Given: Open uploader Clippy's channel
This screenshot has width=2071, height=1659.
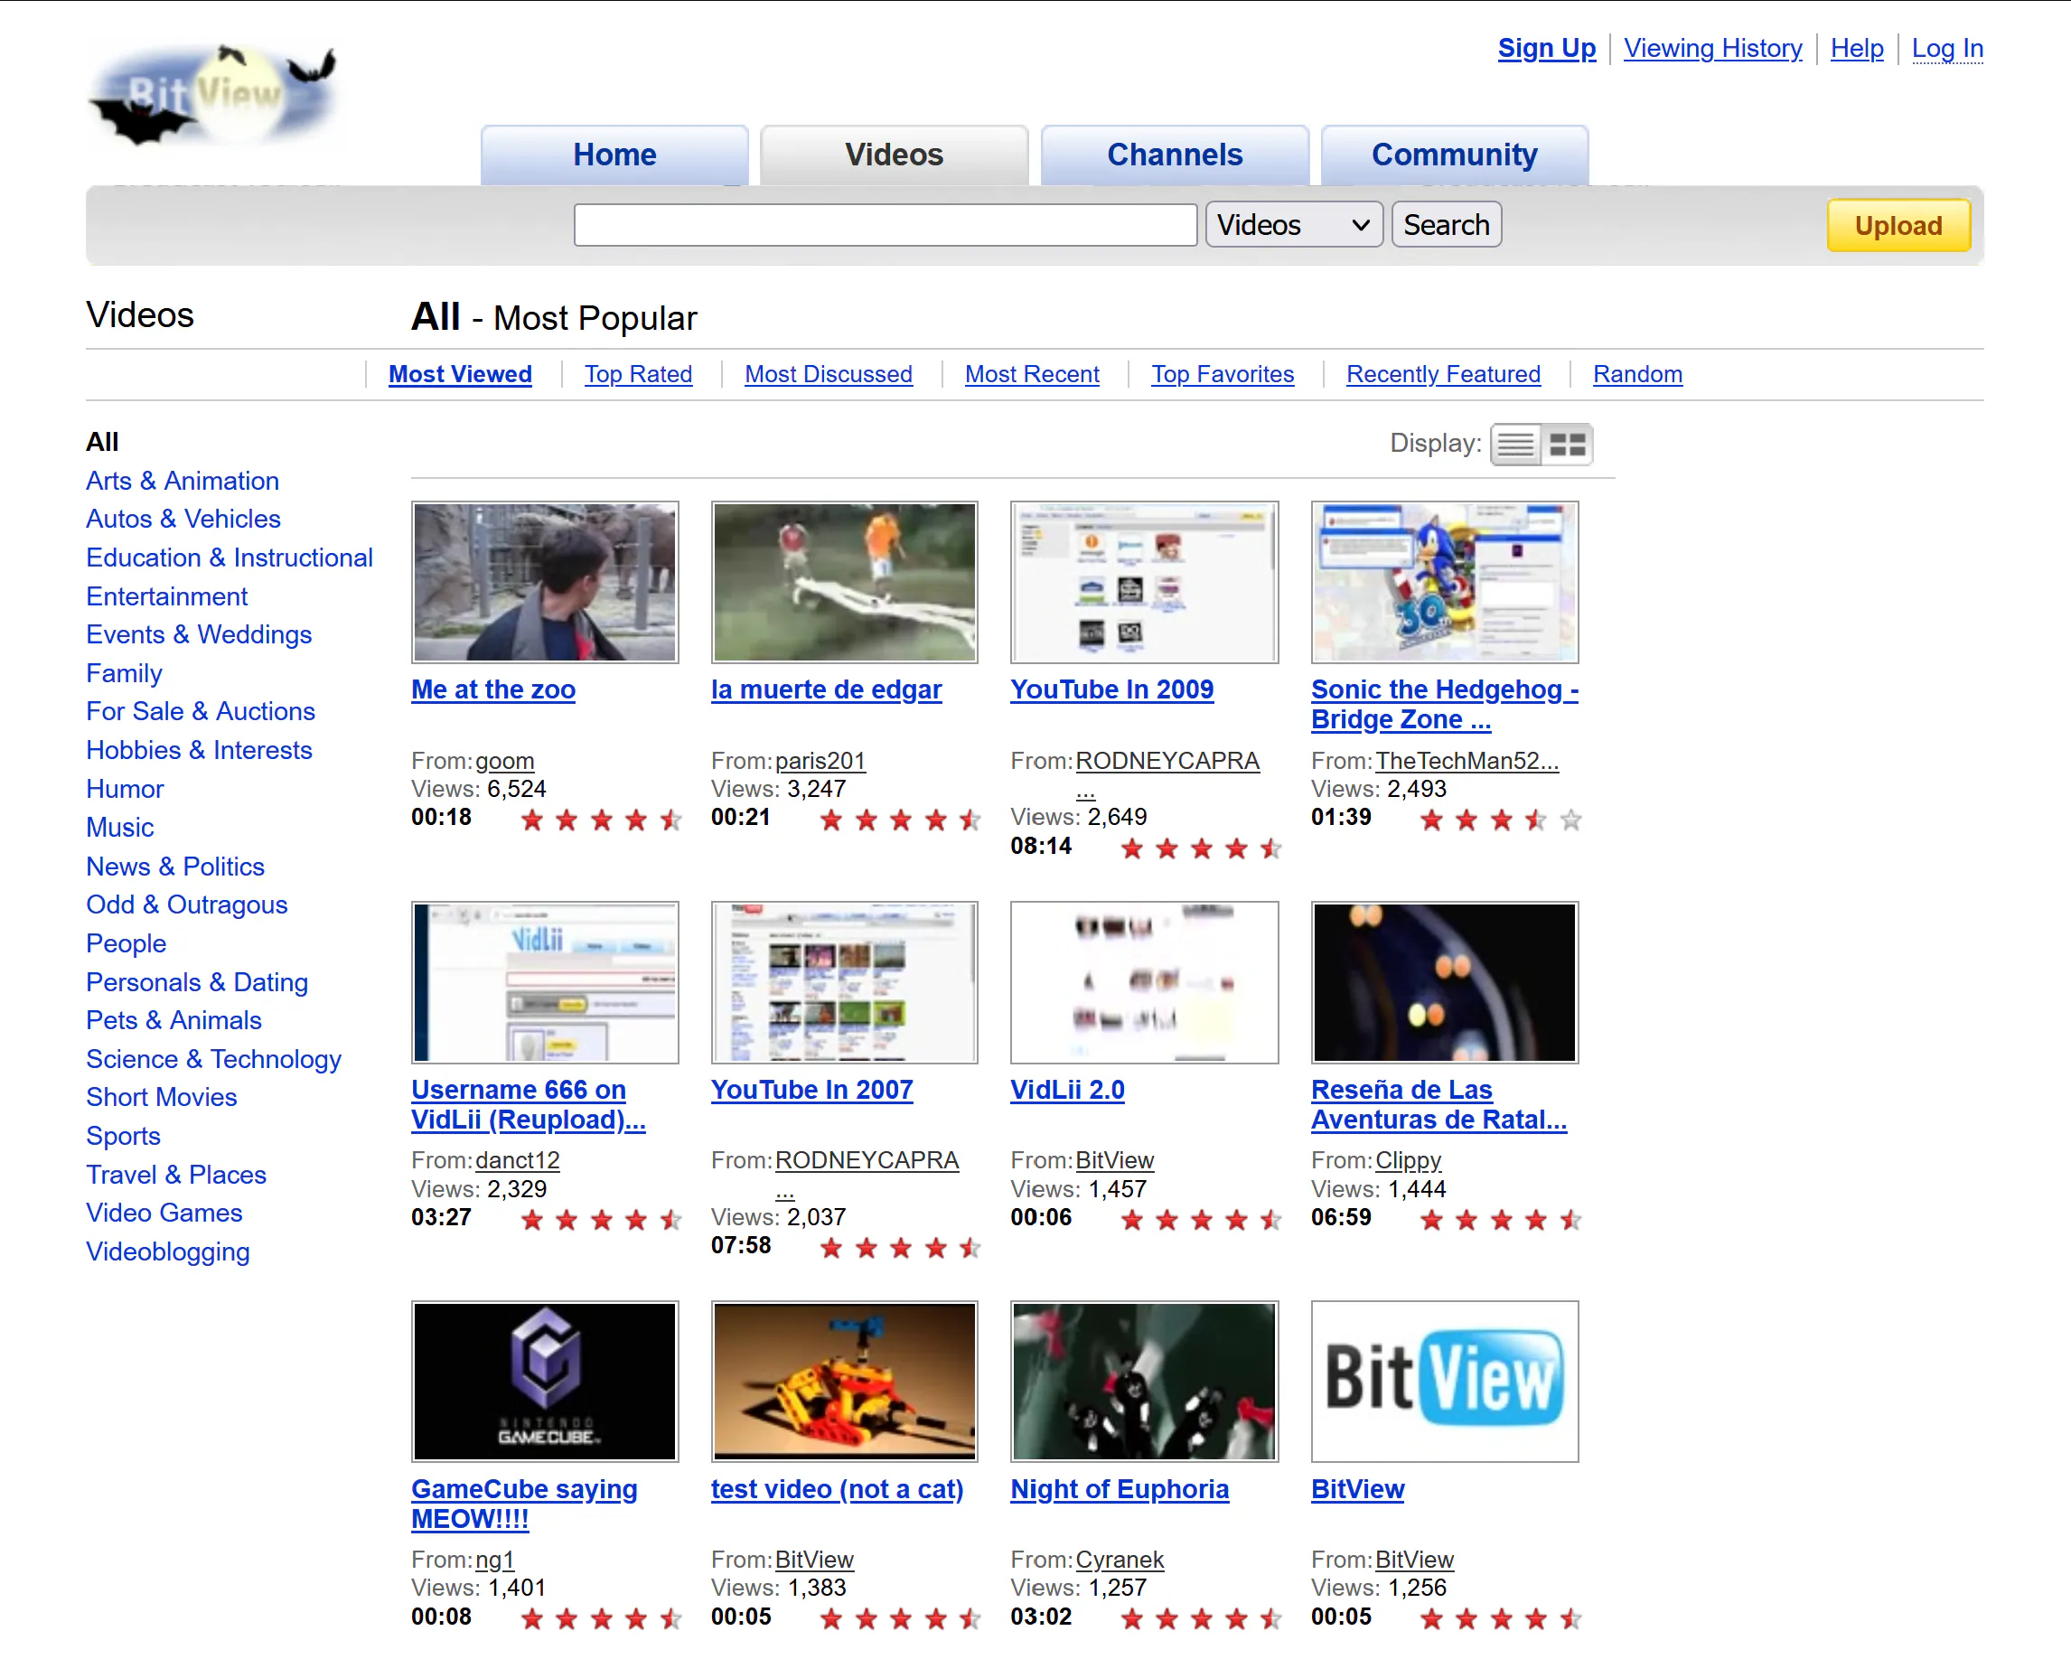Looking at the screenshot, I should tap(1407, 1160).
